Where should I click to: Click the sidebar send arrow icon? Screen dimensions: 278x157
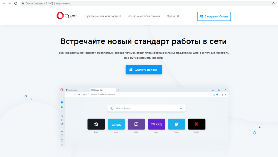coord(62,120)
